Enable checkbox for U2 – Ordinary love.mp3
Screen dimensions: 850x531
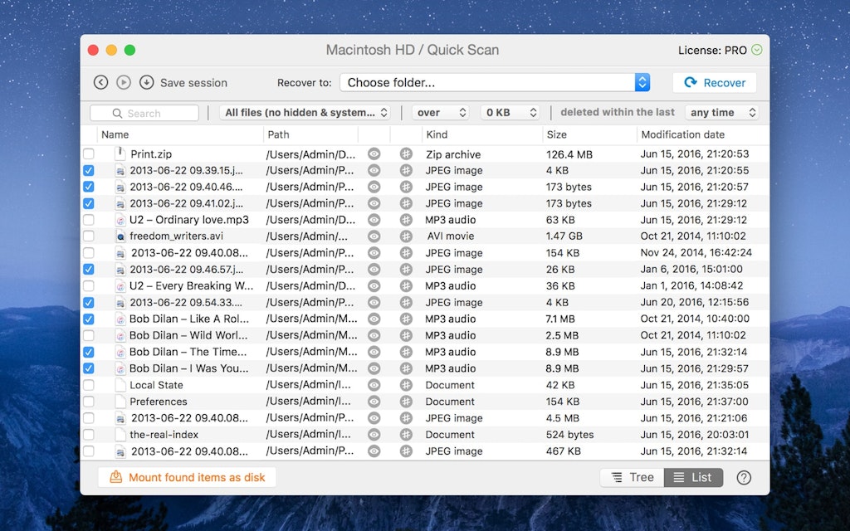click(89, 220)
